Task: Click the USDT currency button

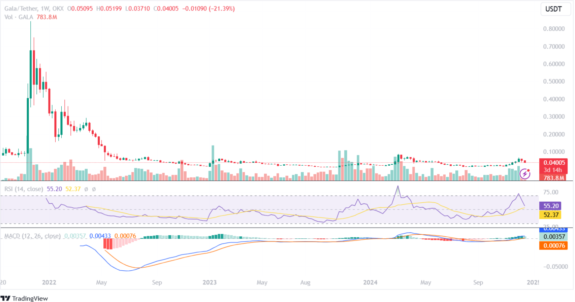Action: coord(555,9)
